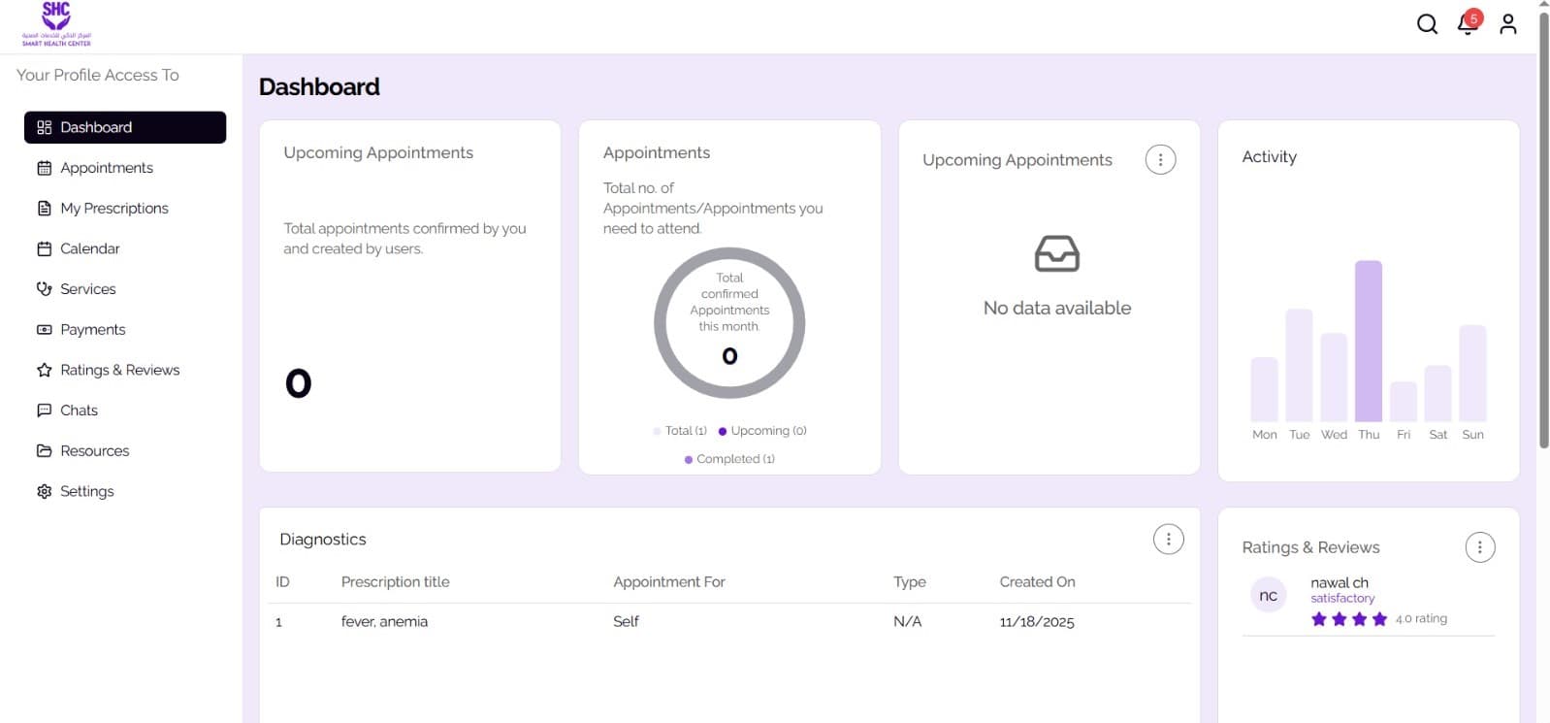The width and height of the screenshot is (1550, 723).
Task: Click the 'Appointment For' column header
Action: 669,582
